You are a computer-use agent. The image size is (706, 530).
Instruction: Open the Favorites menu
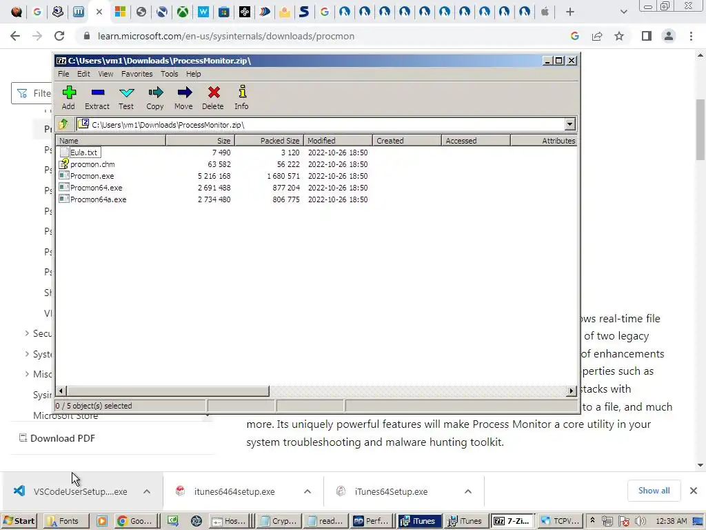(x=137, y=74)
